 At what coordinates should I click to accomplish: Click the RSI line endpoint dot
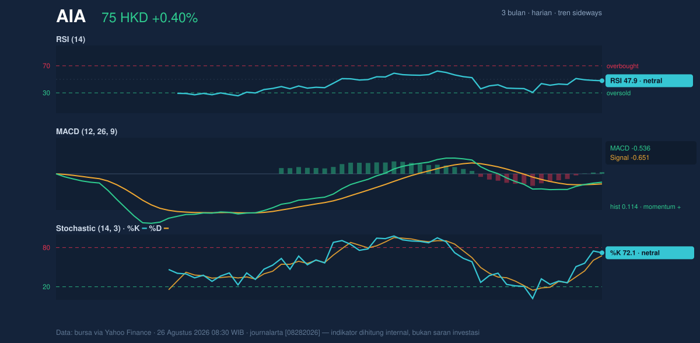point(602,81)
